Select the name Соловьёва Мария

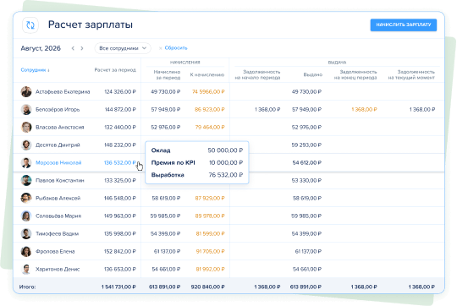pos(58,216)
